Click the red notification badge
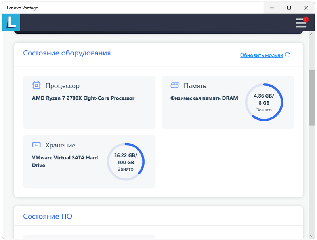Viewport: 317px width, 240px height. click(x=306, y=19)
